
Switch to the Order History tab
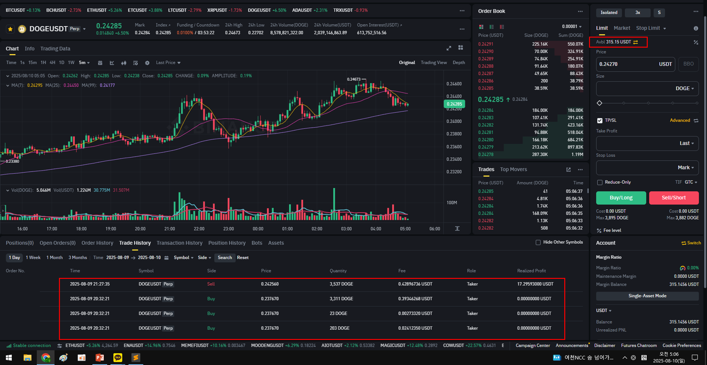point(97,243)
